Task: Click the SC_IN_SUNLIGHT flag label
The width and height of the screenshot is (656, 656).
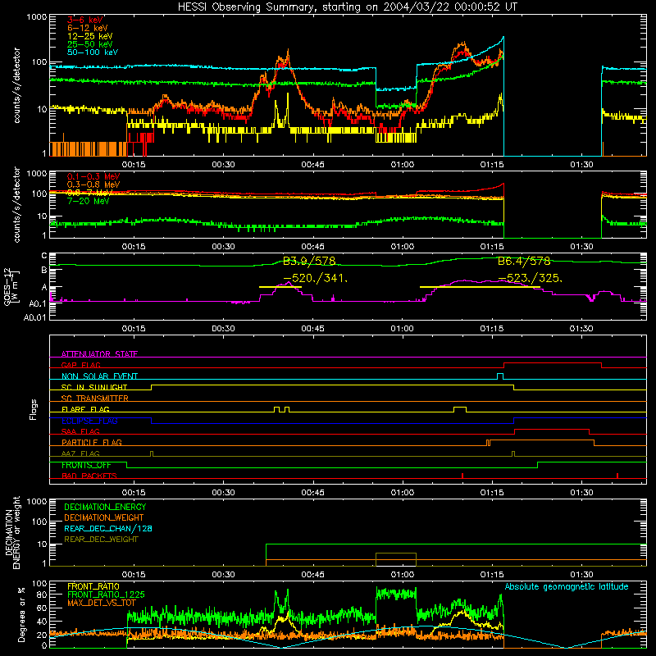Action: click(94, 387)
